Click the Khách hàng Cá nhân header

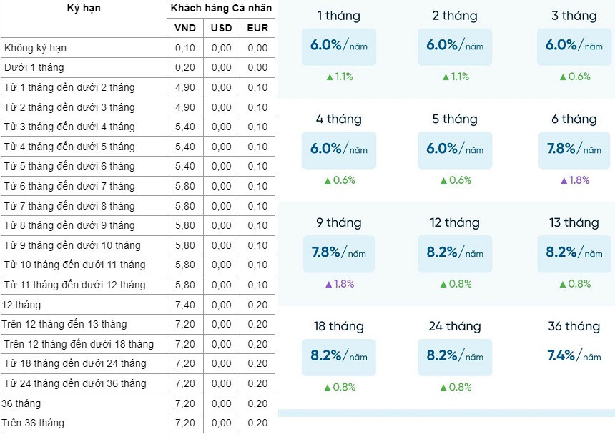click(221, 8)
